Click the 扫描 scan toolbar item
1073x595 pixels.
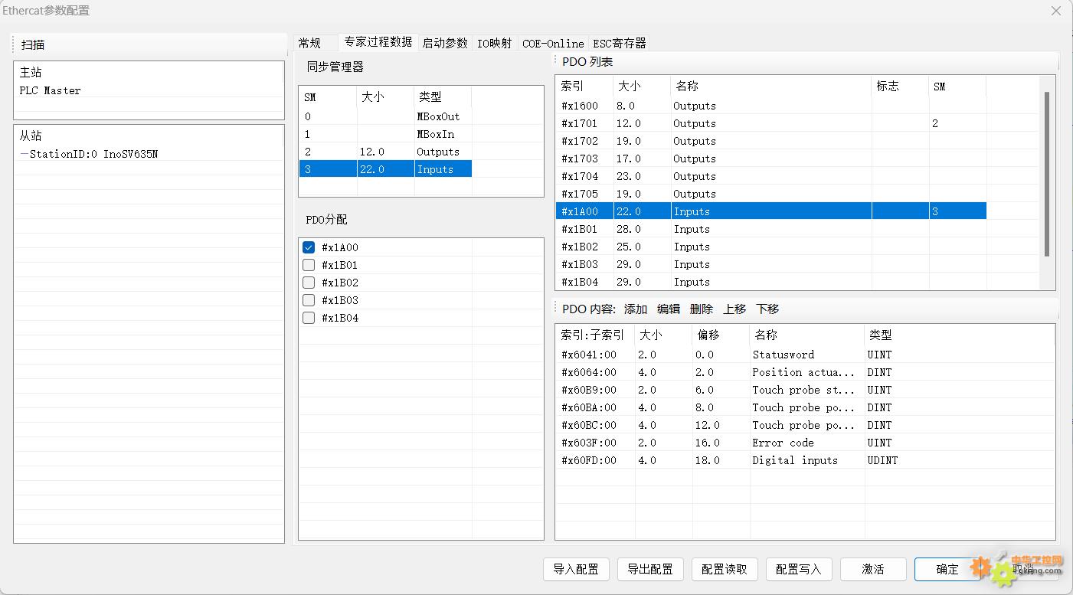[x=33, y=45]
